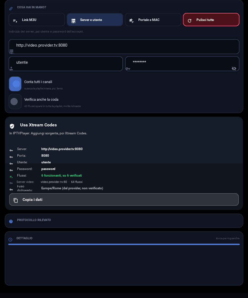Click the server address input field

(124, 47)
